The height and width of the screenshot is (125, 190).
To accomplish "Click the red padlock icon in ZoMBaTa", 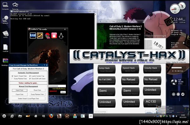I will 54,35.
